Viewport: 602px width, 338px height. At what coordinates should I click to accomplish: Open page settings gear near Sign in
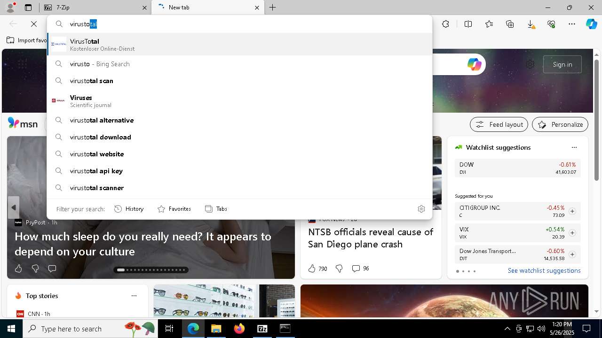[x=530, y=64]
